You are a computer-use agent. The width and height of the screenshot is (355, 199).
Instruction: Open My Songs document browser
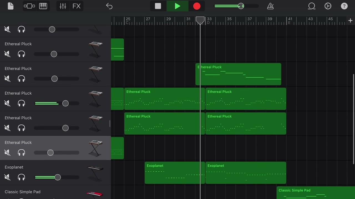[11, 6]
